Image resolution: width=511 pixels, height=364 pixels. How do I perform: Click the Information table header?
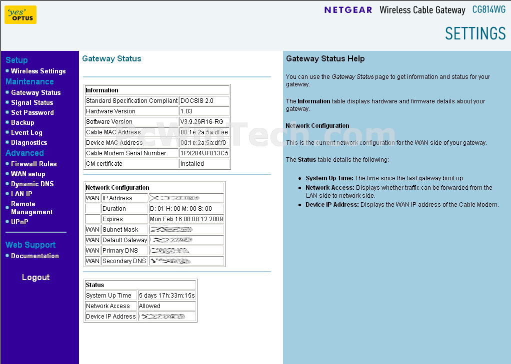click(x=157, y=90)
